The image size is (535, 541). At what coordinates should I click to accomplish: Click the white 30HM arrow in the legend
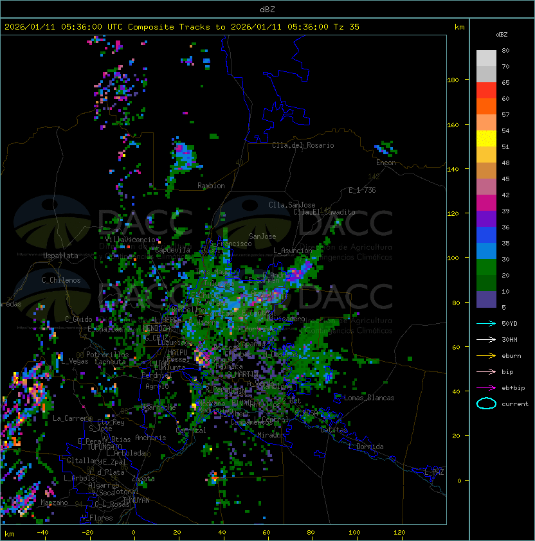pos(486,339)
